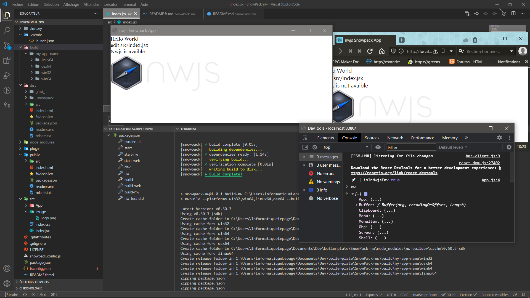The image size is (530, 298).
Task: Show more DevTools tabs chevron
Action: (x=467, y=138)
